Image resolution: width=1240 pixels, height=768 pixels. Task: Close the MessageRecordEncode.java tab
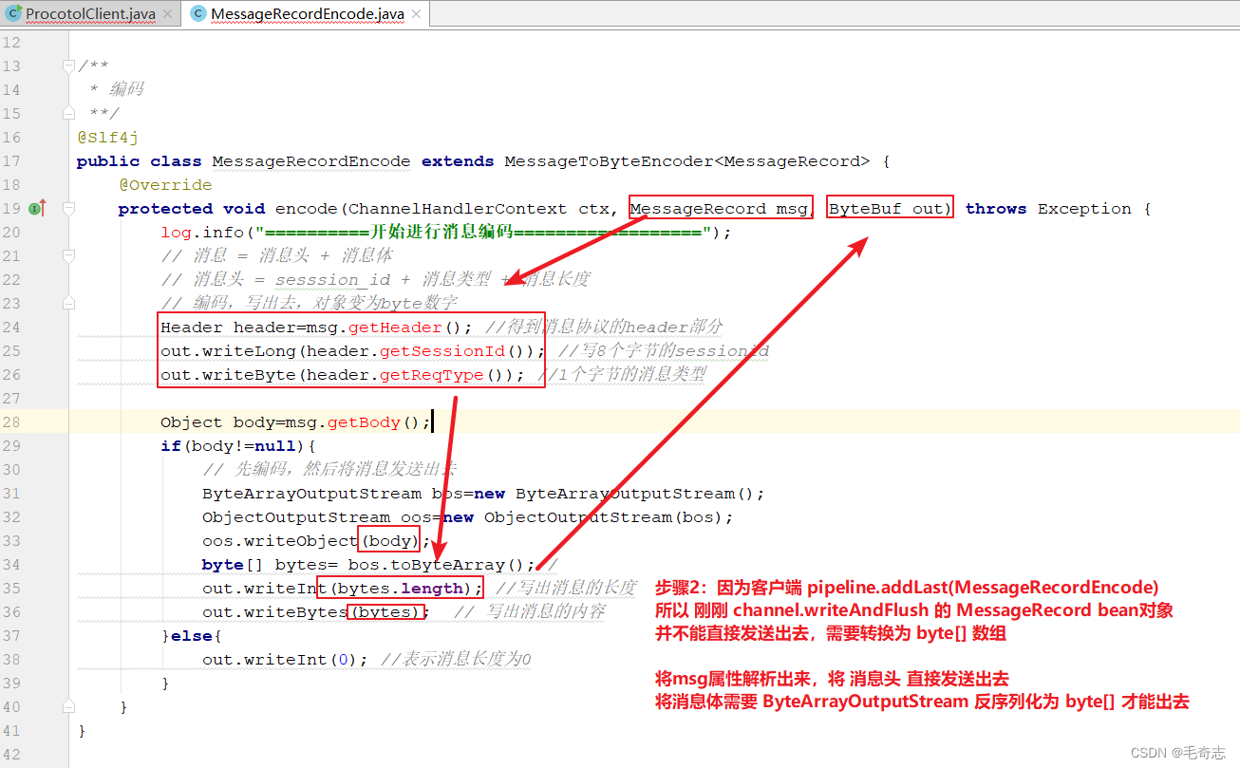416,14
